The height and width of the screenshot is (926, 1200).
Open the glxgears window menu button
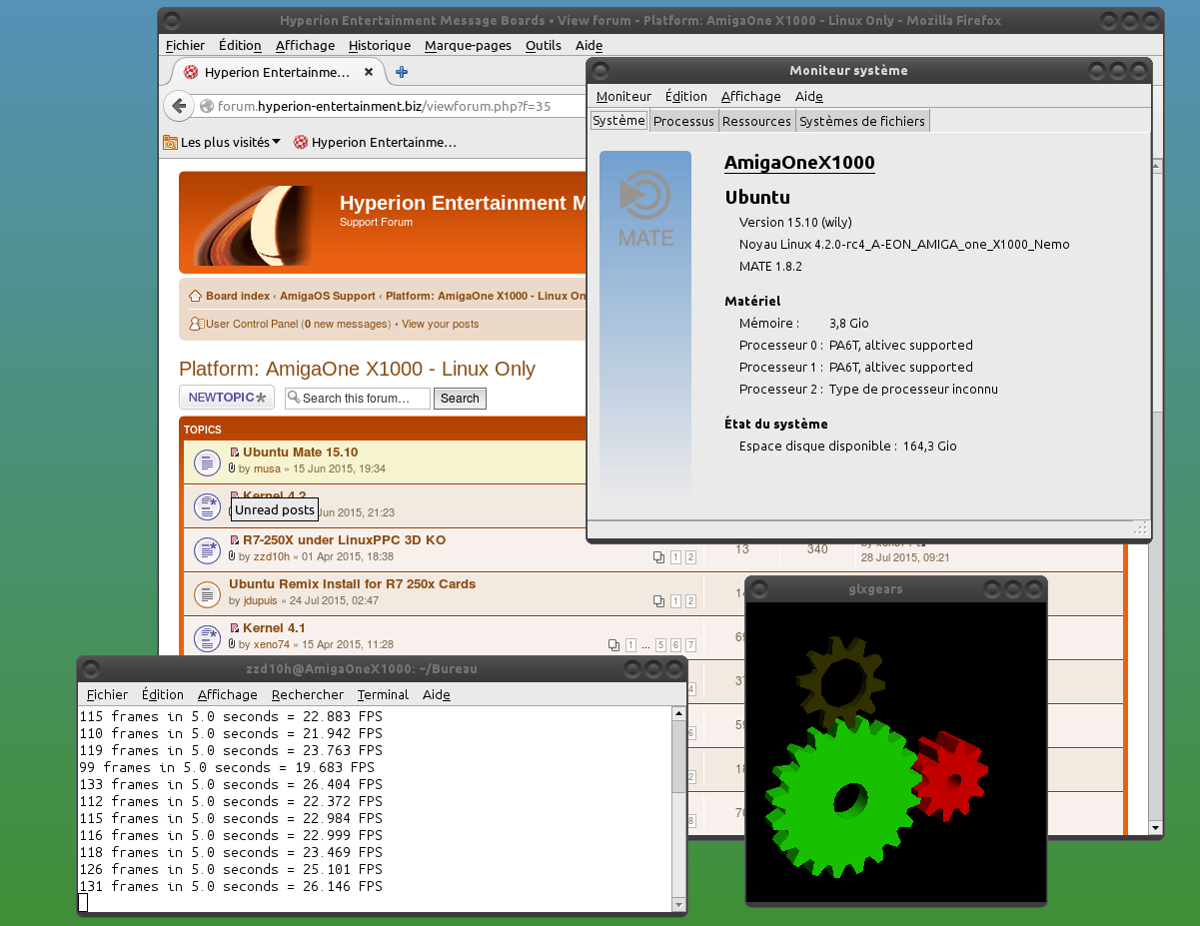click(759, 588)
